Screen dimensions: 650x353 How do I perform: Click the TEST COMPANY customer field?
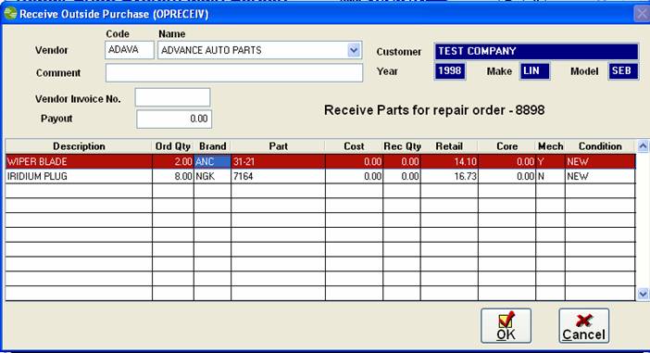(x=536, y=52)
